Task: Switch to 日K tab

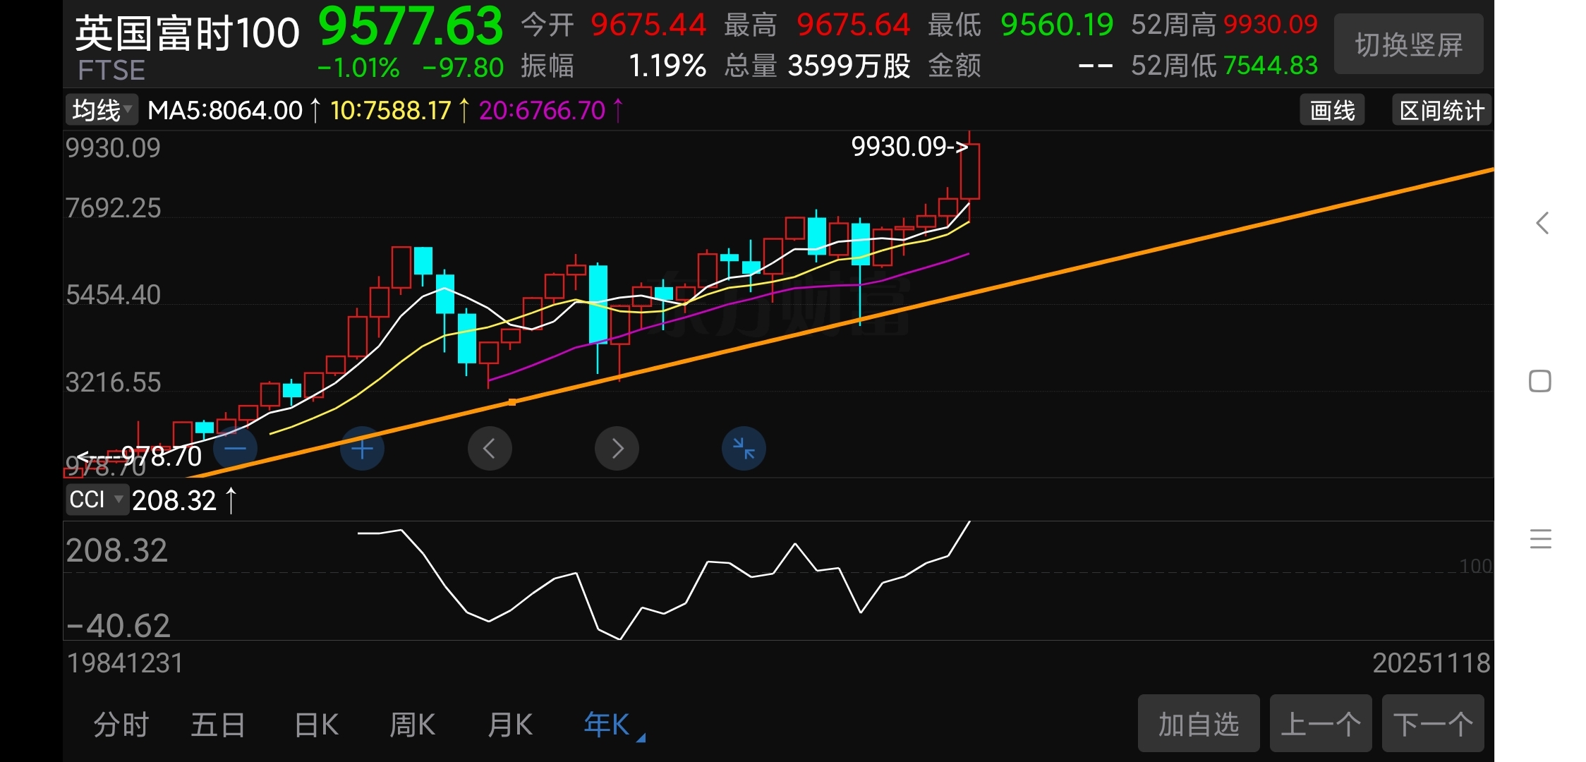Action: click(316, 725)
